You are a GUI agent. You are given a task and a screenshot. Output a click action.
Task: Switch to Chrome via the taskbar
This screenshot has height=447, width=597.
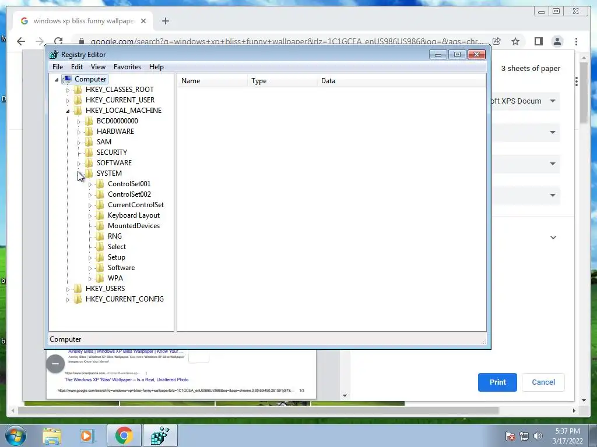pyautogui.click(x=124, y=436)
